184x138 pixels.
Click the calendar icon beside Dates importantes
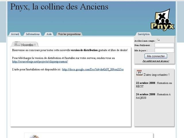coord(139,73)
